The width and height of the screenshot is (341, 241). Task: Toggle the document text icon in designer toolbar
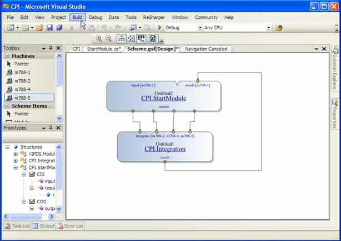153,39
